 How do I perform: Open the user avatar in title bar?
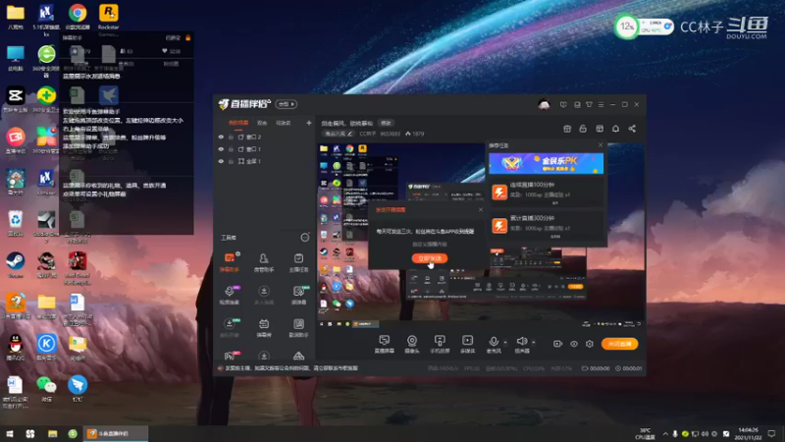(544, 104)
